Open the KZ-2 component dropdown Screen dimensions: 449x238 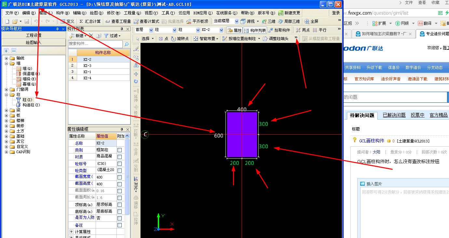click(x=222, y=30)
